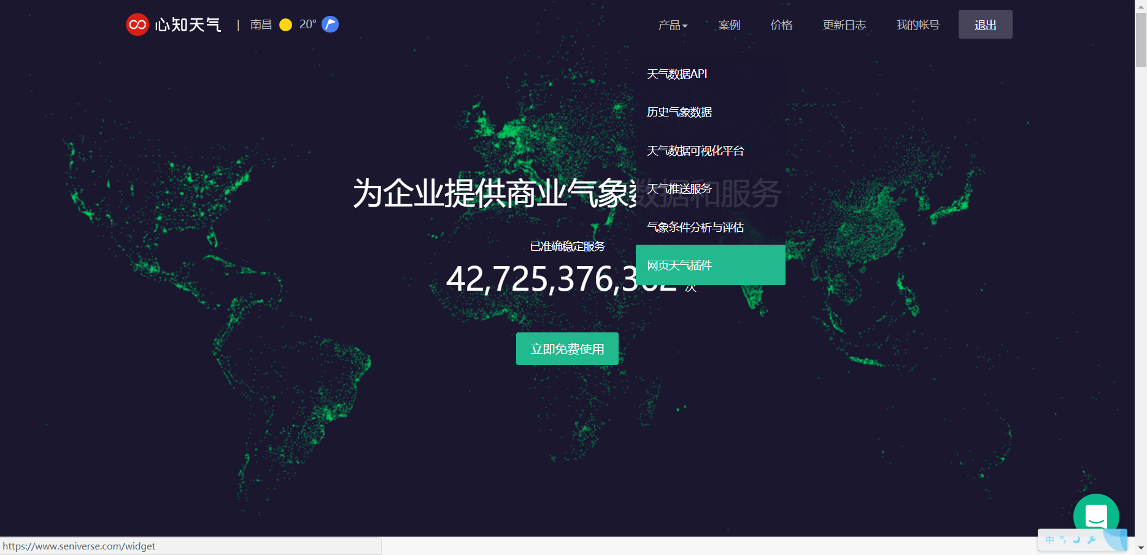Viewport: 1147px width, 555px height.
Task: Click the 南昌 city name
Action: coord(261,25)
